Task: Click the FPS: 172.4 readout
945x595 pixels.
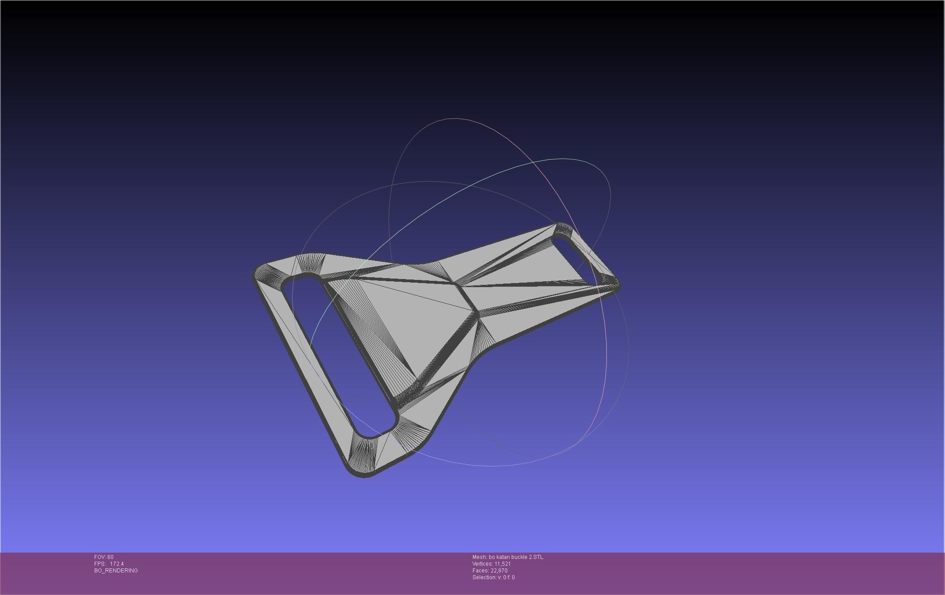Action: coord(109,564)
